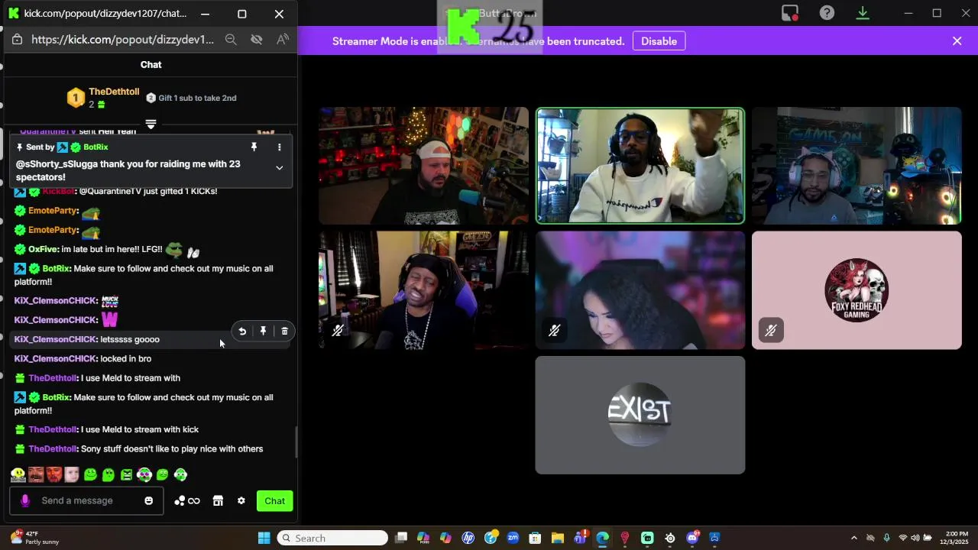Click muted mic icon on woman's video tile
Screen dimensions: 978x550
[554, 330]
